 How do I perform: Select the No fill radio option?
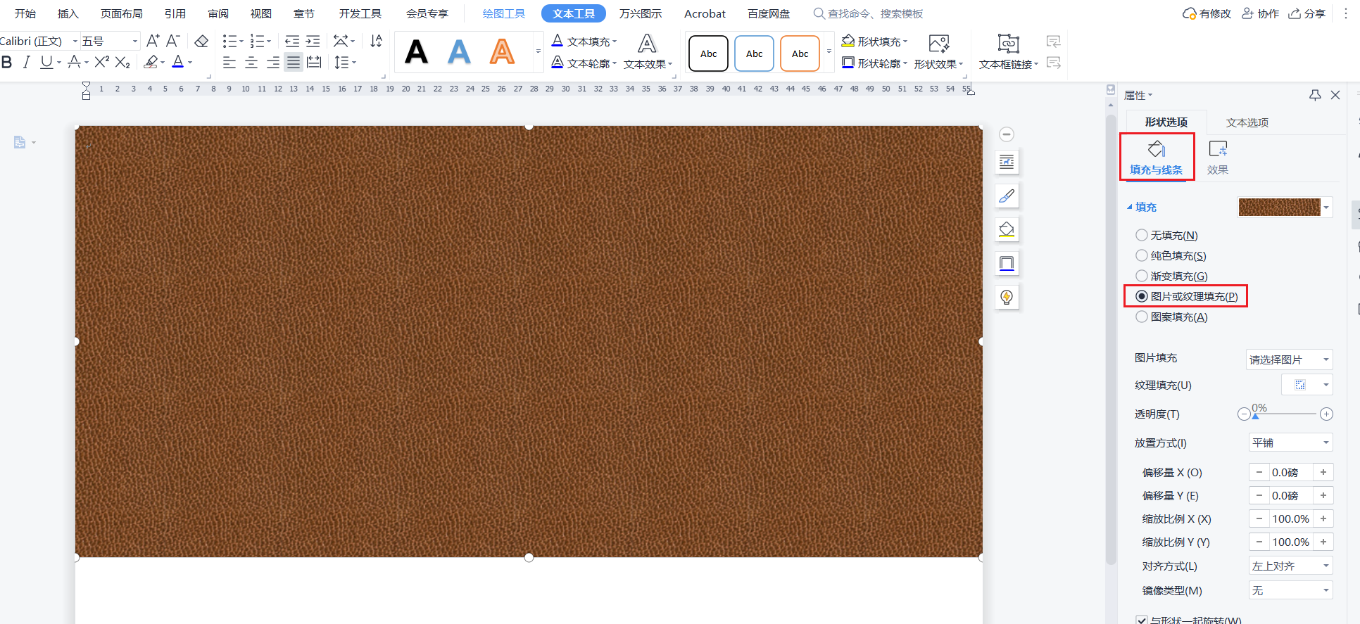pos(1142,235)
